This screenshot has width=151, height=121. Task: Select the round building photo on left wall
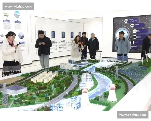[21, 36]
